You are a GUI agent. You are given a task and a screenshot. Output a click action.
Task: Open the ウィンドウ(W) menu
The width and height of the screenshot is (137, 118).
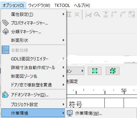(39, 5)
